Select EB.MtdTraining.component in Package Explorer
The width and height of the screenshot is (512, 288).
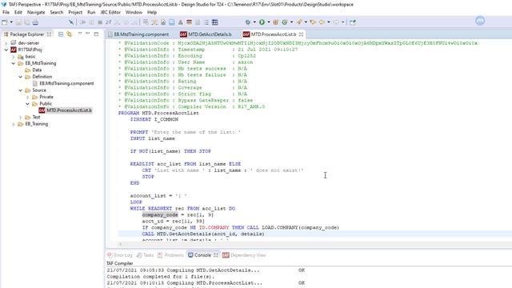click(x=63, y=83)
